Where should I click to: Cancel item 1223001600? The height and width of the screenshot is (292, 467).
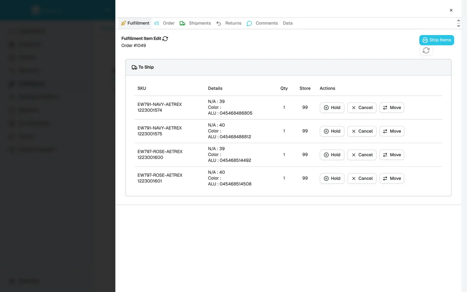(x=362, y=155)
